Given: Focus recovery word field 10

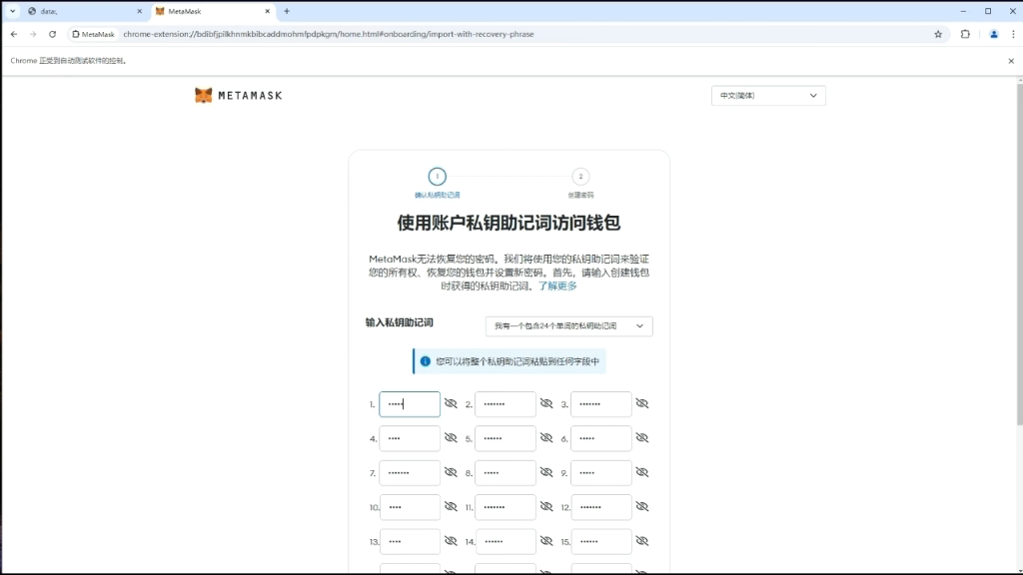Looking at the screenshot, I should coord(410,507).
